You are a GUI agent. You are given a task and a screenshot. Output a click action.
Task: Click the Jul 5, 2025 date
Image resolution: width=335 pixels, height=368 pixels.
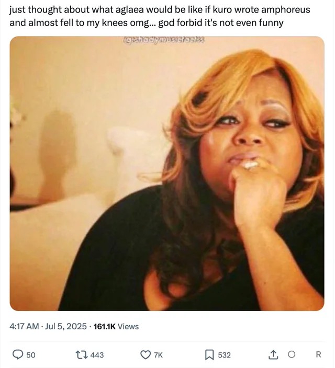click(x=66, y=326)
